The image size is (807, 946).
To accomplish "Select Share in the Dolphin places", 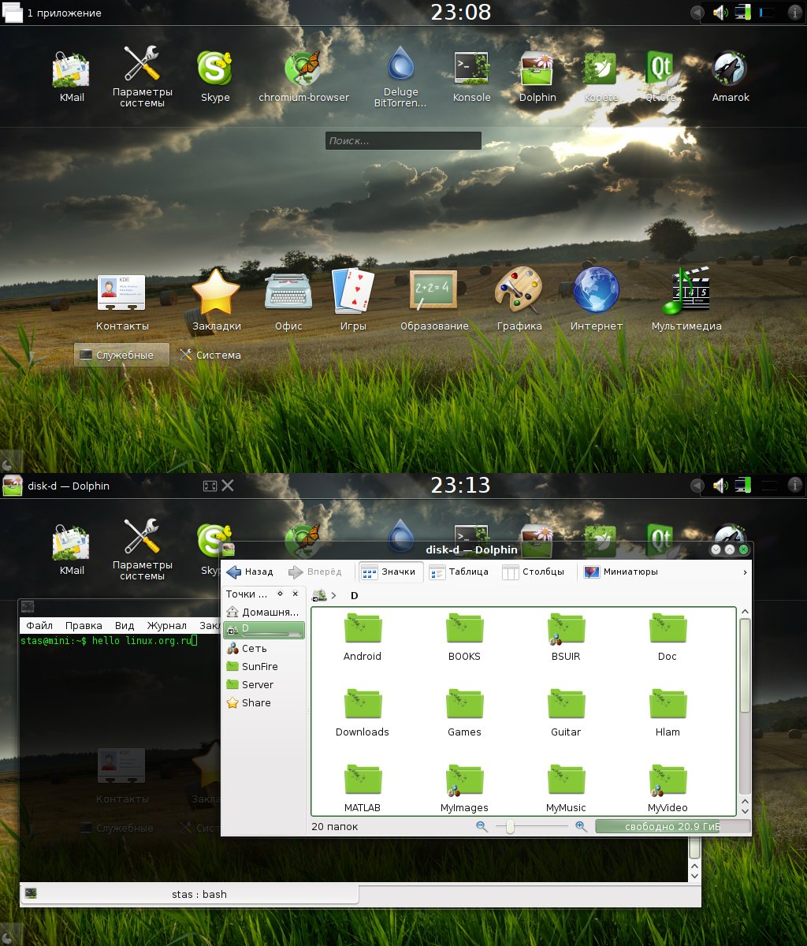I will click(264, 702).
